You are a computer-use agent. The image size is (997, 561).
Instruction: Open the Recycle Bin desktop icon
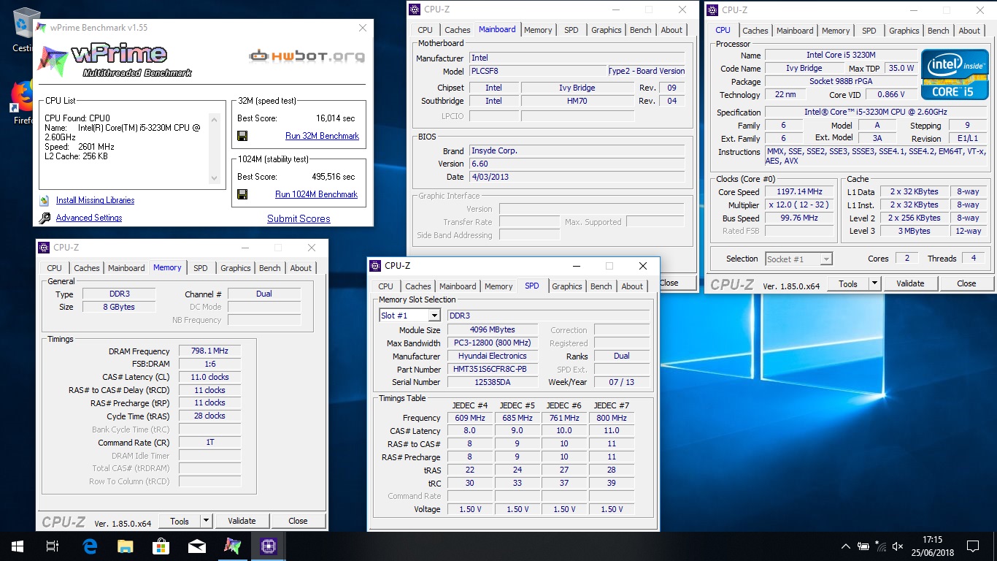click(x=26, y=23)
